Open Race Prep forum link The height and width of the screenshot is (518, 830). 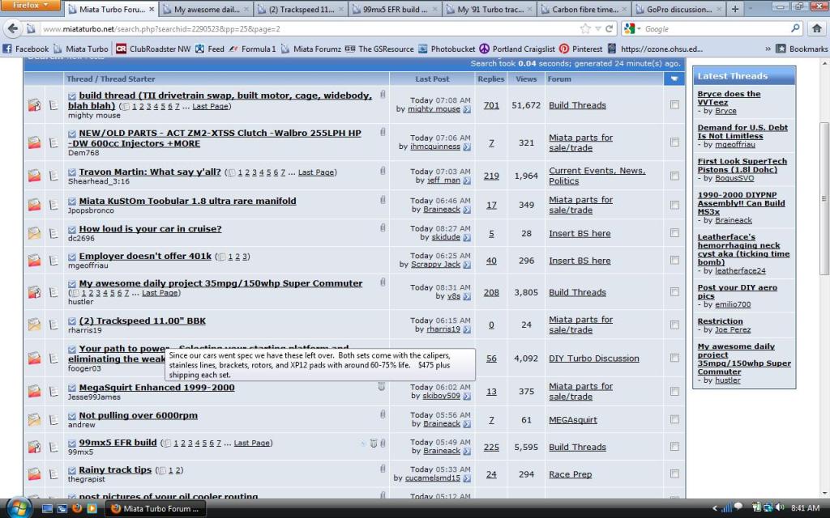(x=570, y=474)
